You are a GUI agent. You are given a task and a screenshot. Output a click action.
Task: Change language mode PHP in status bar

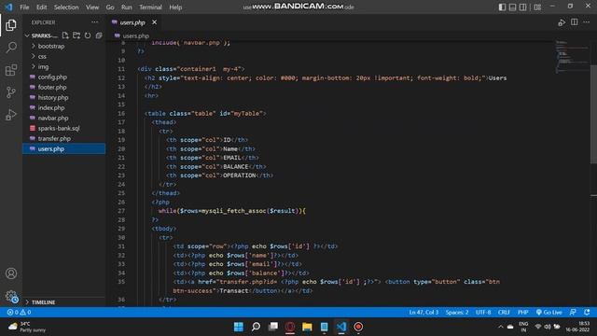tap(522, 312)
